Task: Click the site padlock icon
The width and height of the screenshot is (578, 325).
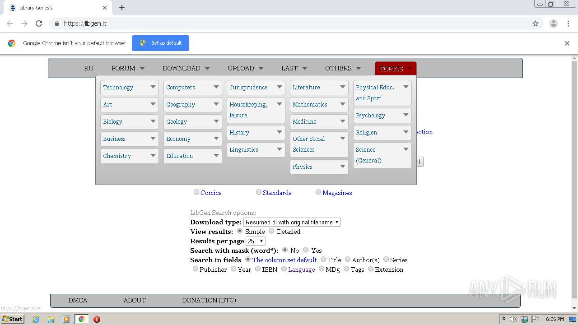Action: pyautogui.click(x=56, y=23)
